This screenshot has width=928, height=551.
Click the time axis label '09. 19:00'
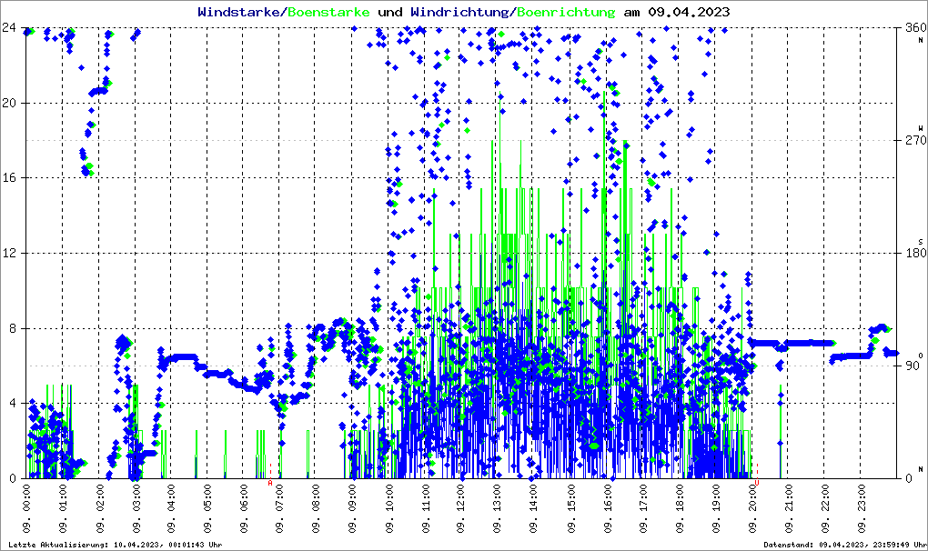coord(715,509)
